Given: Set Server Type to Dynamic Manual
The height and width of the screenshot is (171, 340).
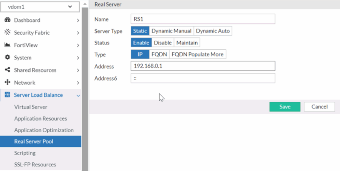Looking at the screenshot, I should pyautogui.click(x=172, y=31).
